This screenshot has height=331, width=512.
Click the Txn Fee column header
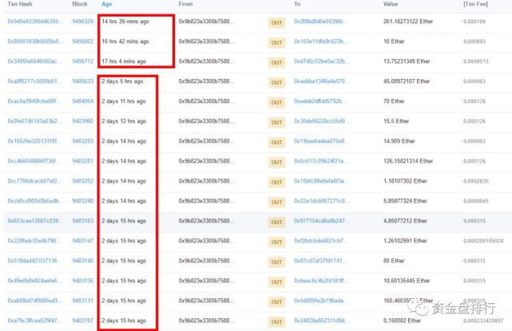(475, 4)
